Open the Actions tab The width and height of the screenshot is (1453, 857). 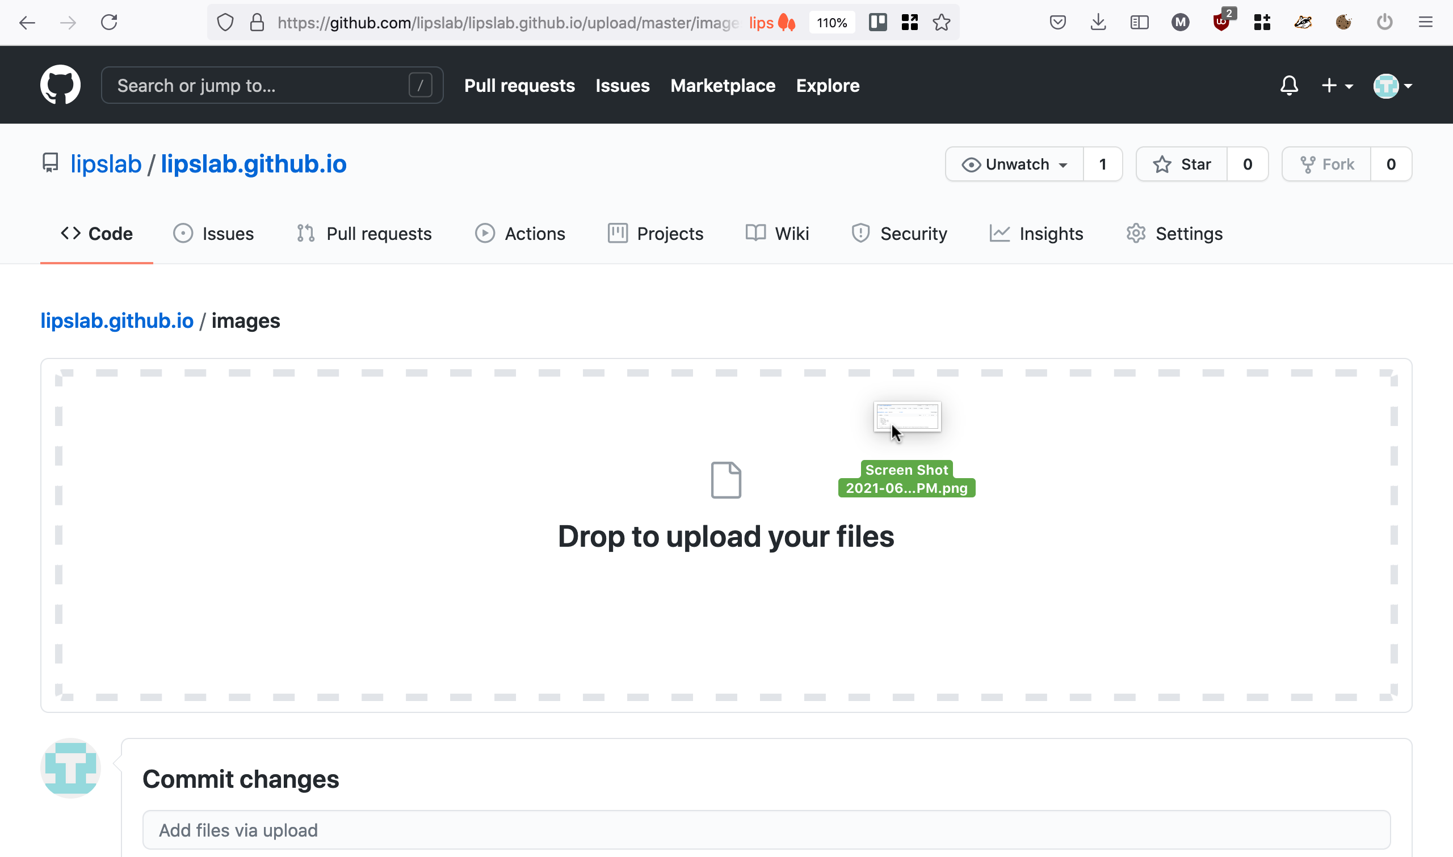pos(520,233)
